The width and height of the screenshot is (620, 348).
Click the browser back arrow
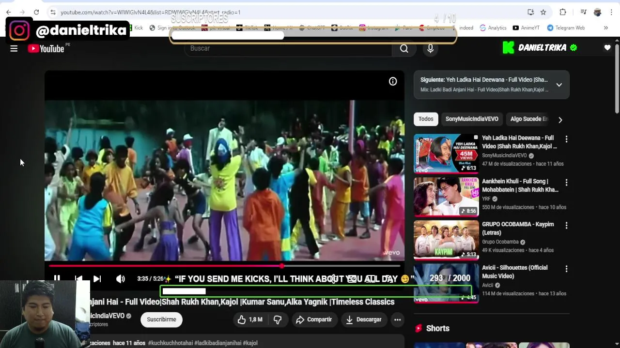[9, 12]
